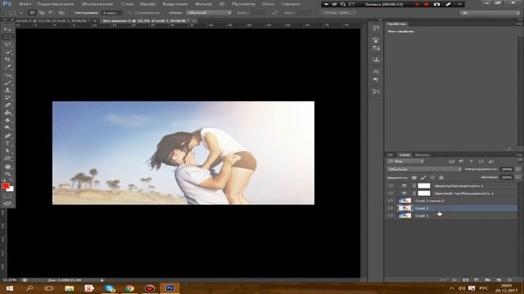524x294 pixels.
Task: Open the Fill slider arrow
Action: [518, 177]
